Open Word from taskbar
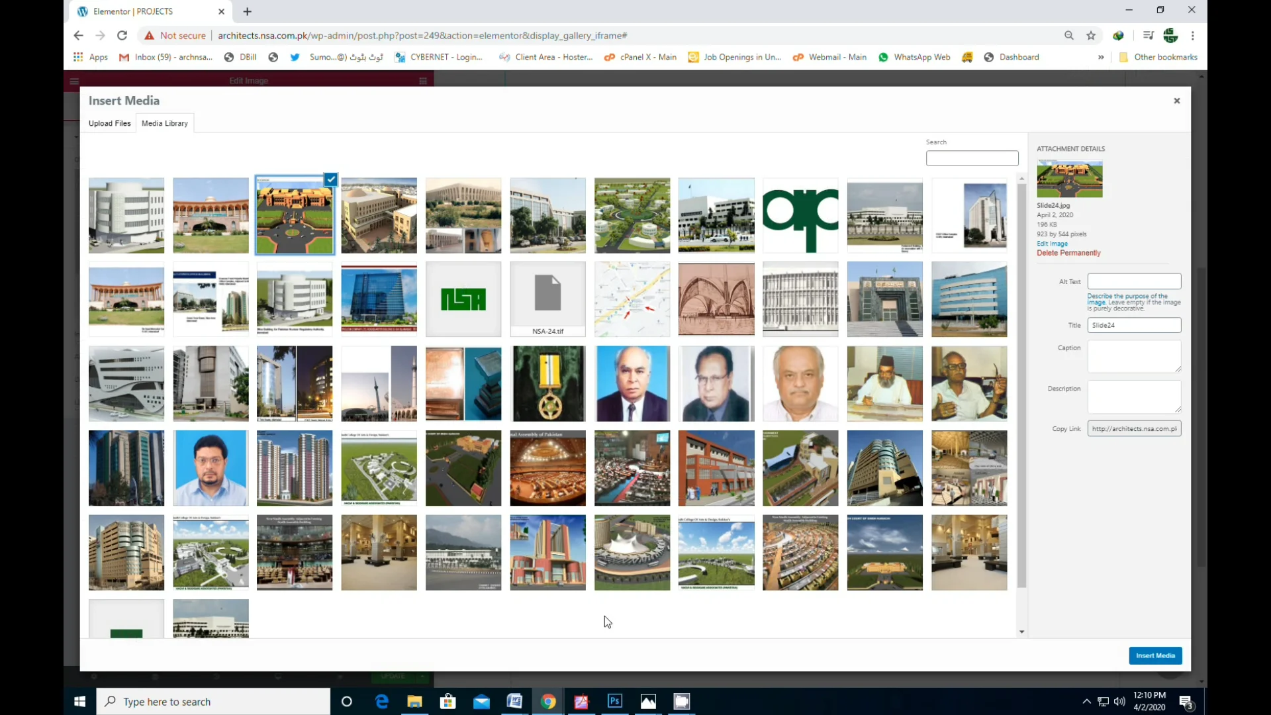 click(x=514, y=702)
